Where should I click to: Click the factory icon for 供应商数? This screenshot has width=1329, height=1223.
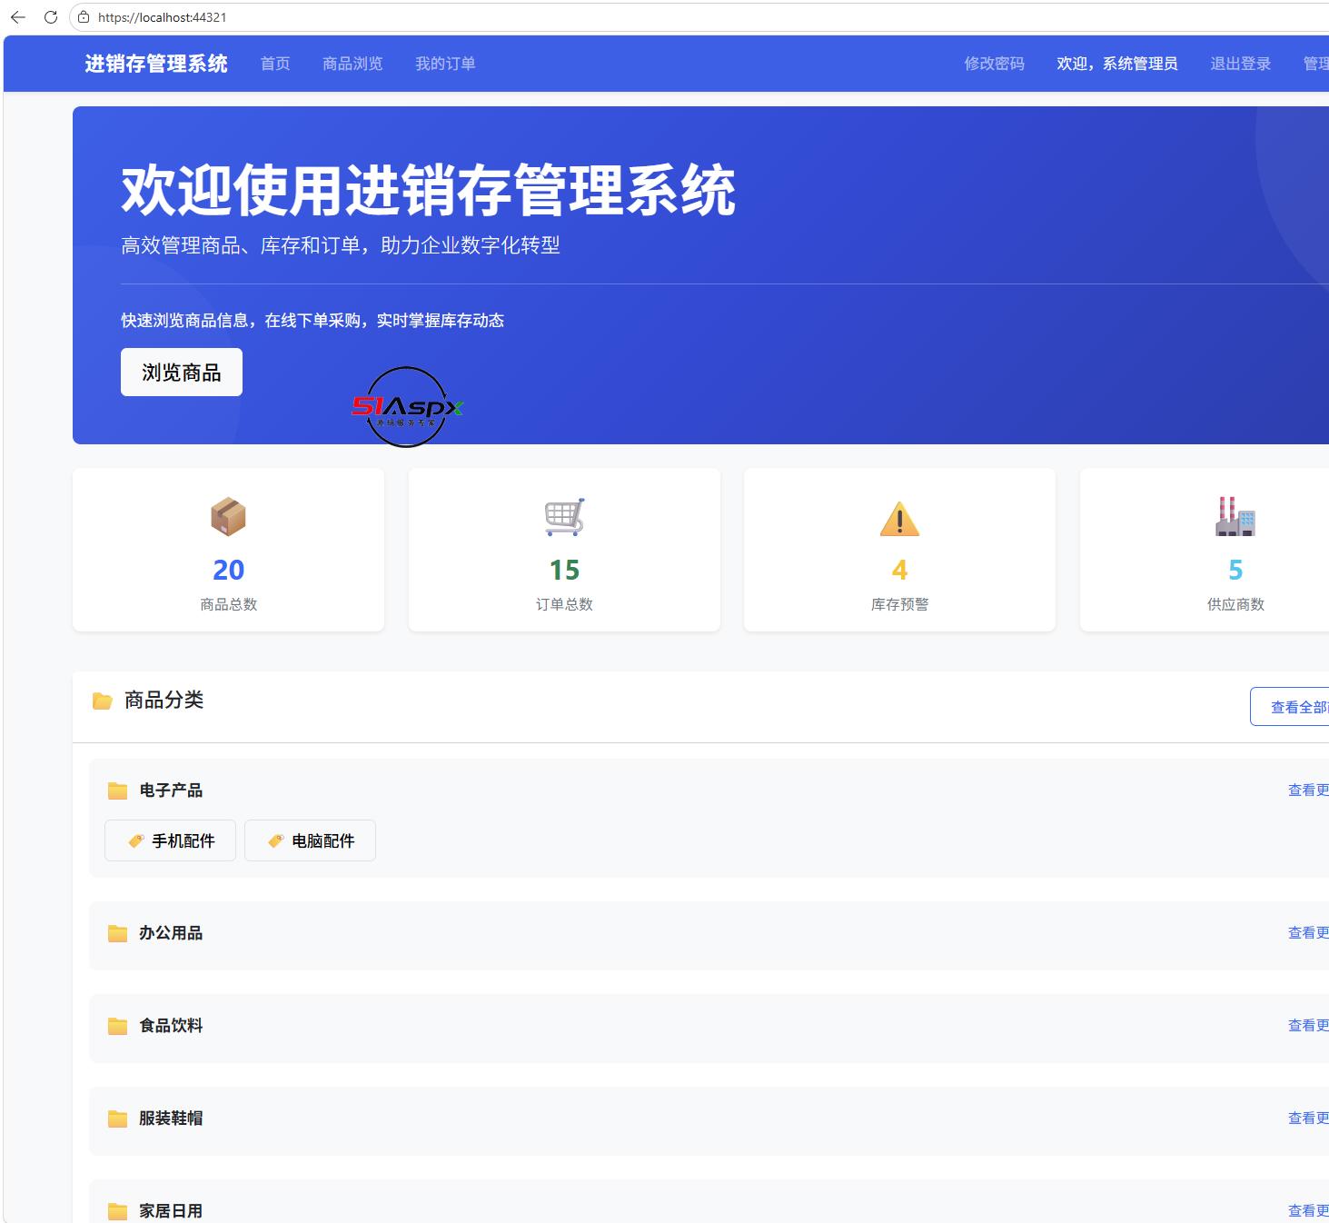pyautogui.click(x=1235, y=516)
